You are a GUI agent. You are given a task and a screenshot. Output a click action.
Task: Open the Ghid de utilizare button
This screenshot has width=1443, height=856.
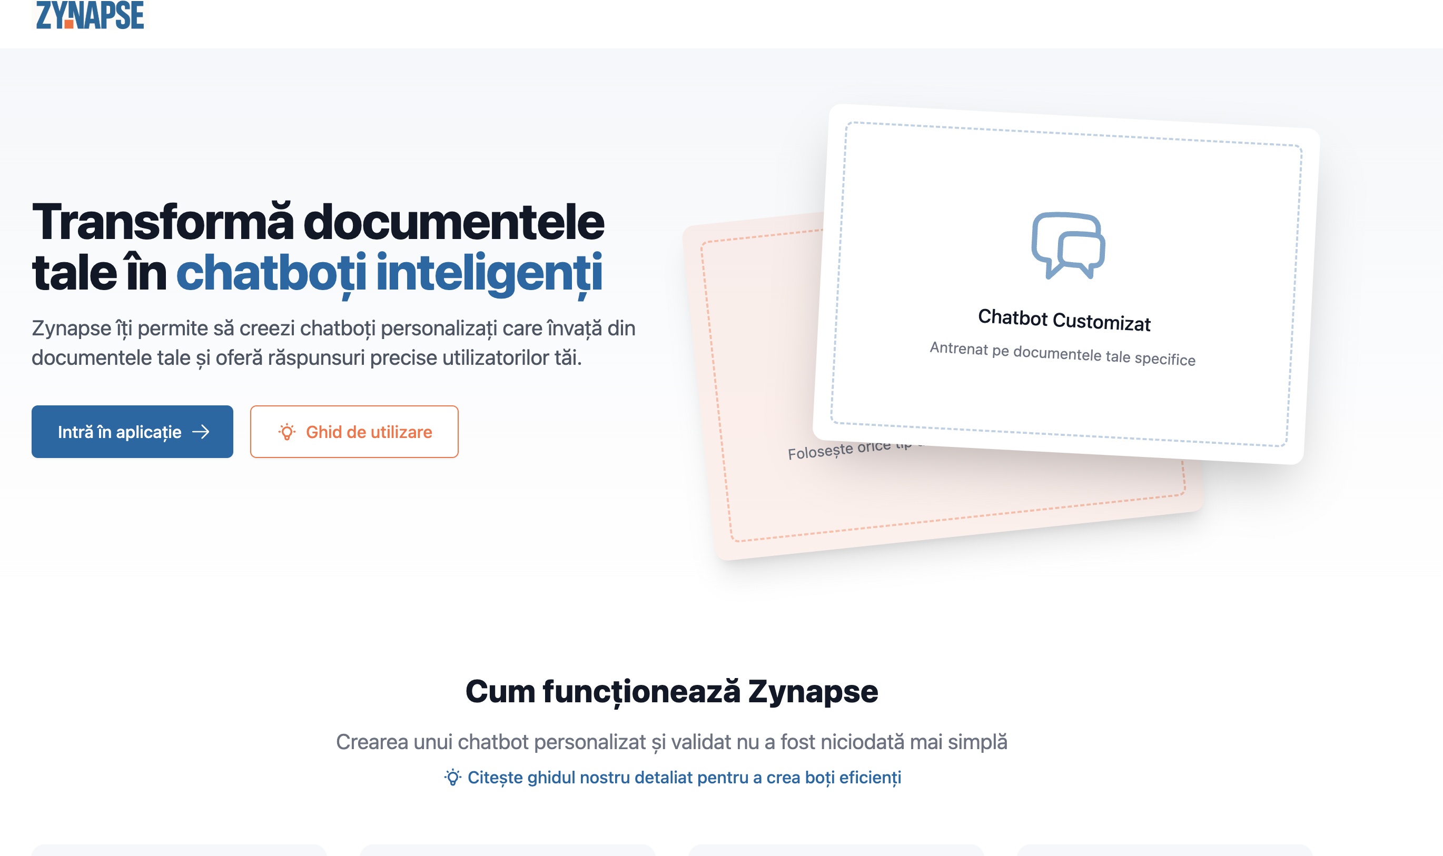[x=354, y=432]
